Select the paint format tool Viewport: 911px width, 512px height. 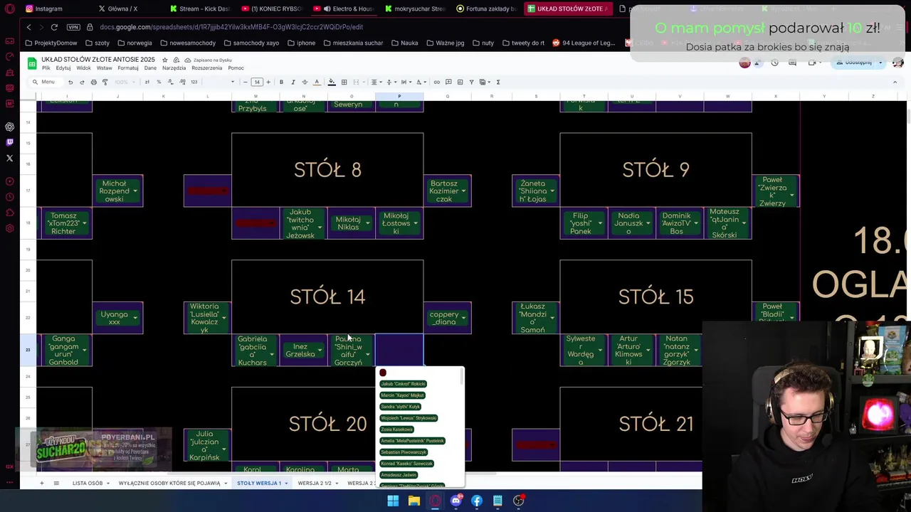pyautogui.click(x=105, y=82)
